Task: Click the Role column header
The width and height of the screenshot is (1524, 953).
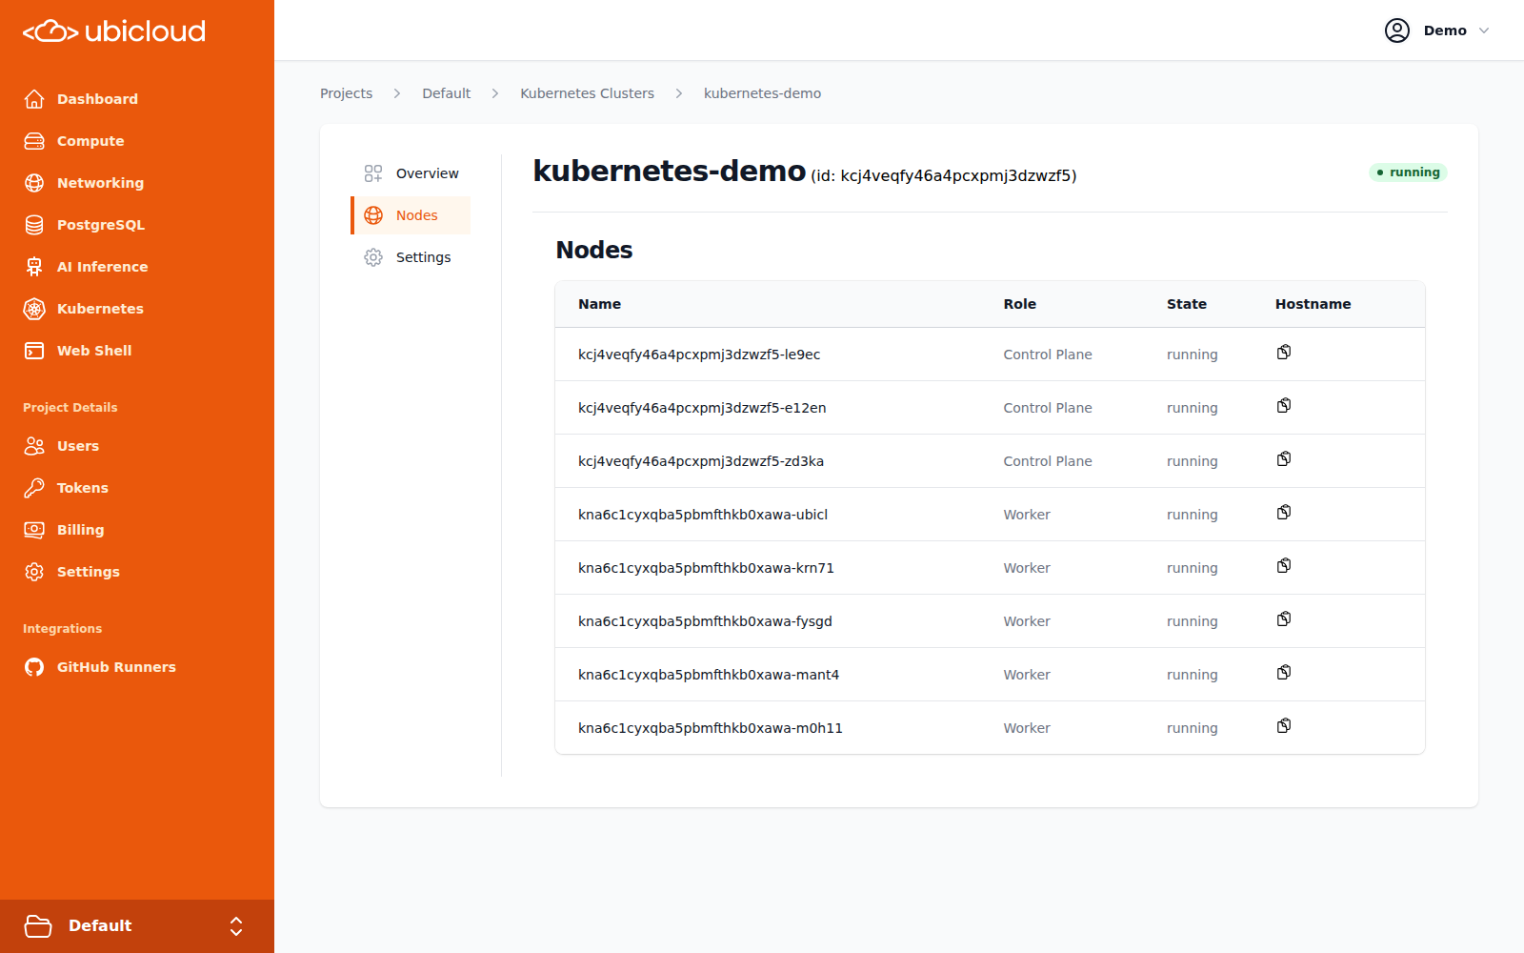Action: (1019, 304)
